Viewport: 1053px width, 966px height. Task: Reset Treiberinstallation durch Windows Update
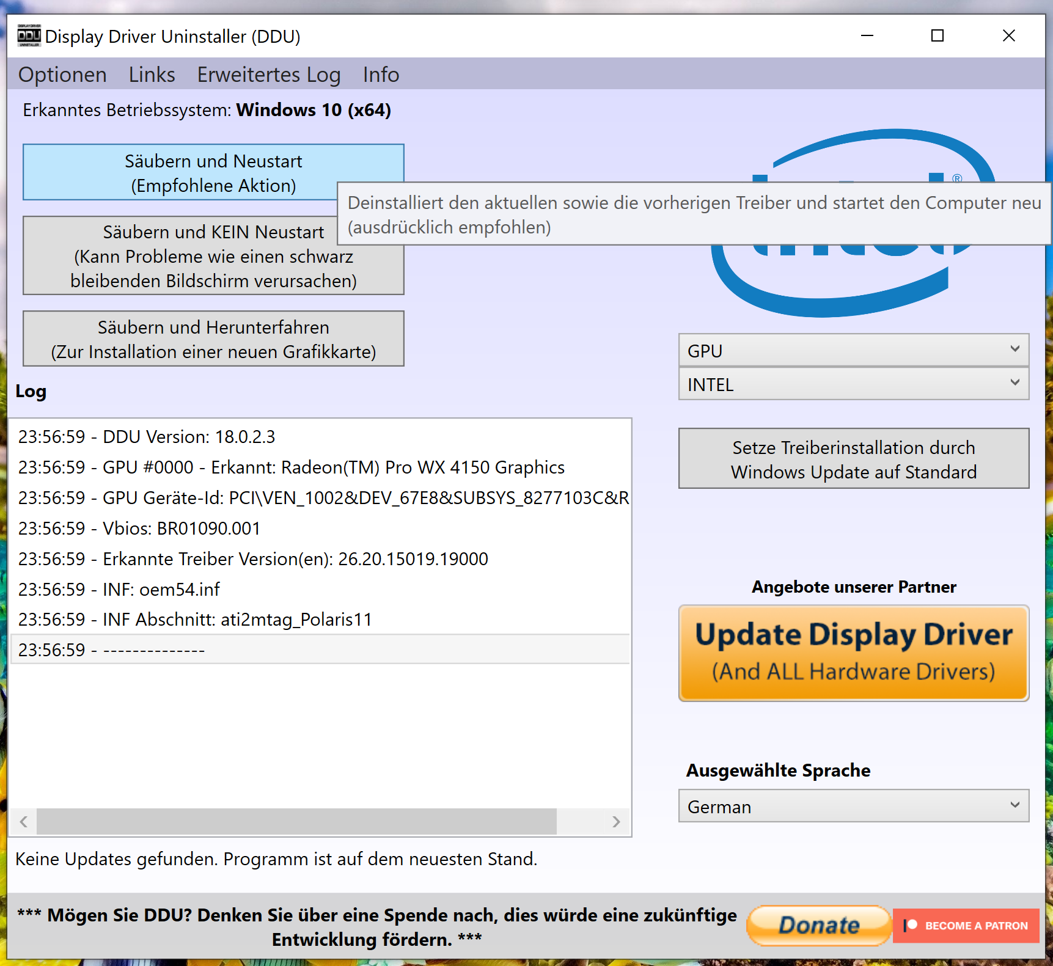click(853, 459)
